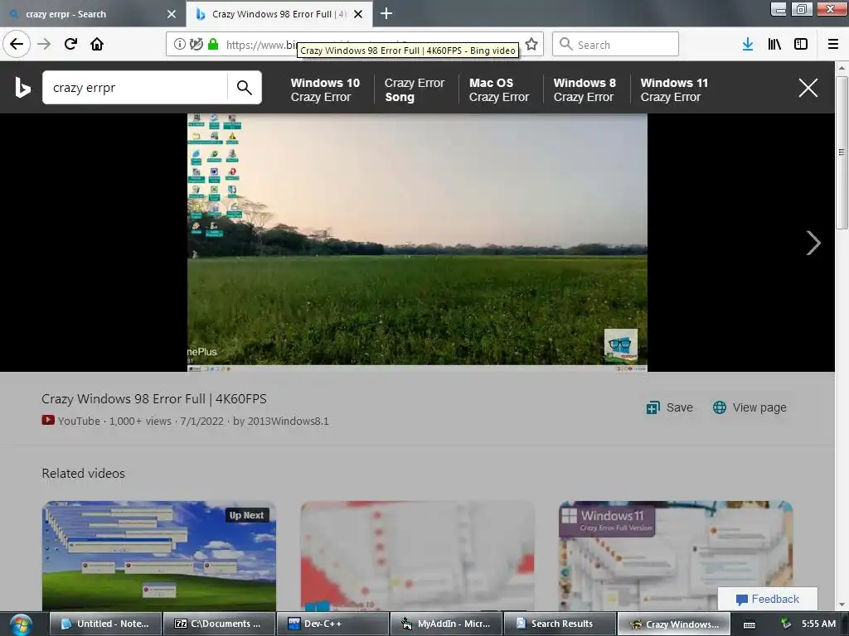The width and height of the screenshot is (849, 636).
Task: Select 'Crazy Error Song' suggestion
Action: [415, 89]
